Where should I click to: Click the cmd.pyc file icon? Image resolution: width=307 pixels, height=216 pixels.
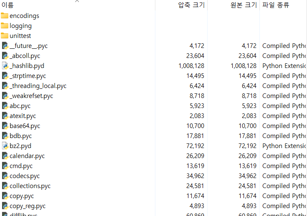pyautogui.click(x=5, y=166)
